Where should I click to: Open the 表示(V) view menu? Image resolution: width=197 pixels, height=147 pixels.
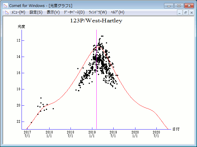pos(53,12)
